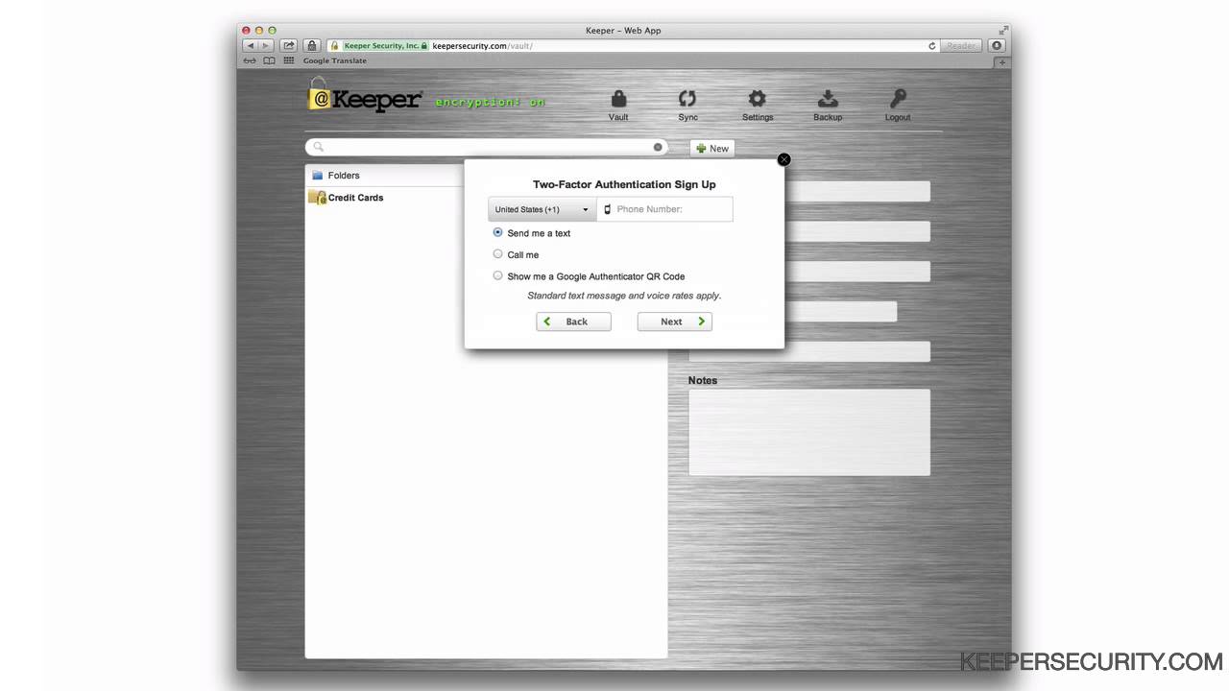
Task: Click the Keeper logo
Action: click(365, 95)
